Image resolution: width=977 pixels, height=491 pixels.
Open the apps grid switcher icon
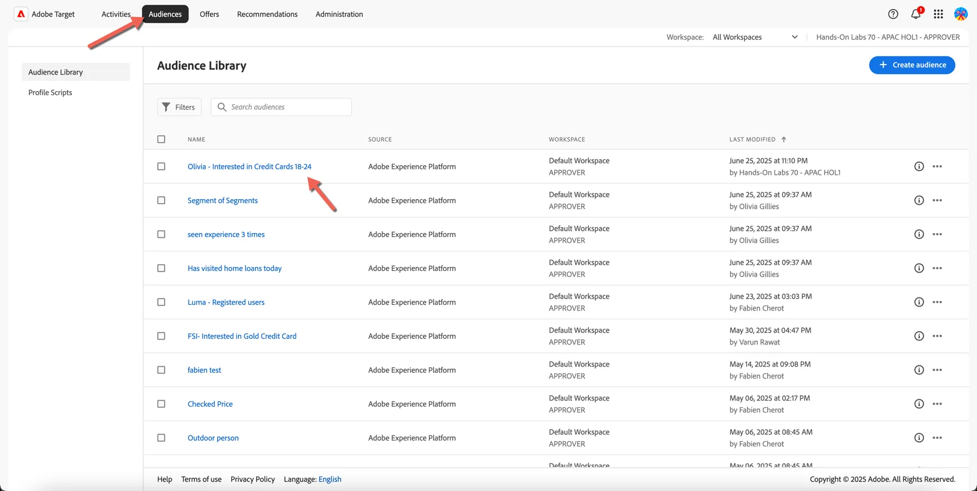coord(939,14)
